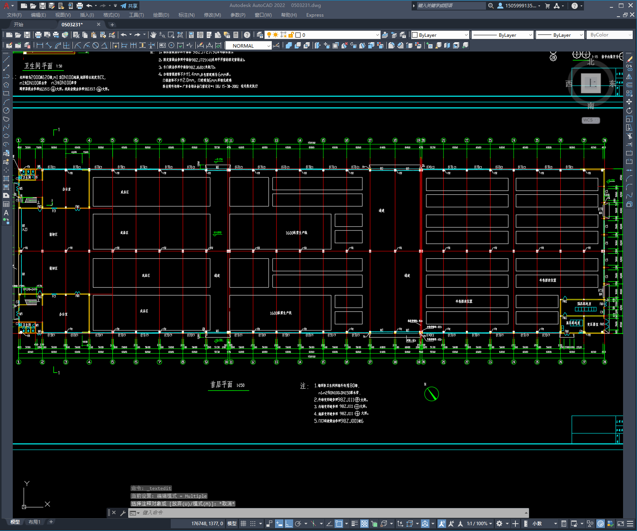Open the annotation scale 1:1 / 100% dropdown
The image size is (637, 531).
point(479,524)
